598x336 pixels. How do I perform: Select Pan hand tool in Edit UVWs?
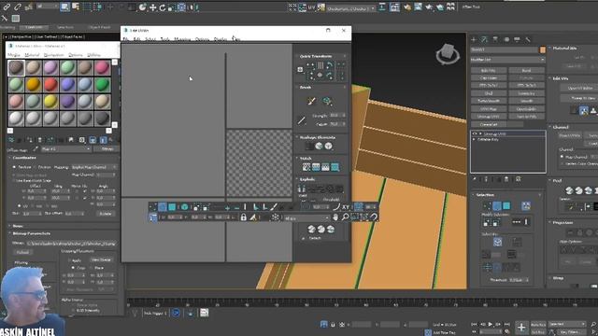tap(335, 217)
